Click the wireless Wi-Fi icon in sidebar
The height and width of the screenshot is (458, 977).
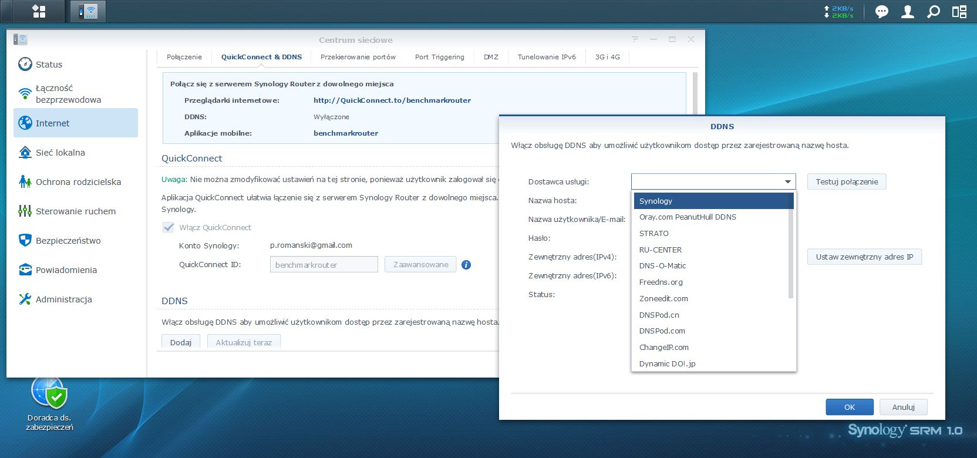(x=25, y=93)
